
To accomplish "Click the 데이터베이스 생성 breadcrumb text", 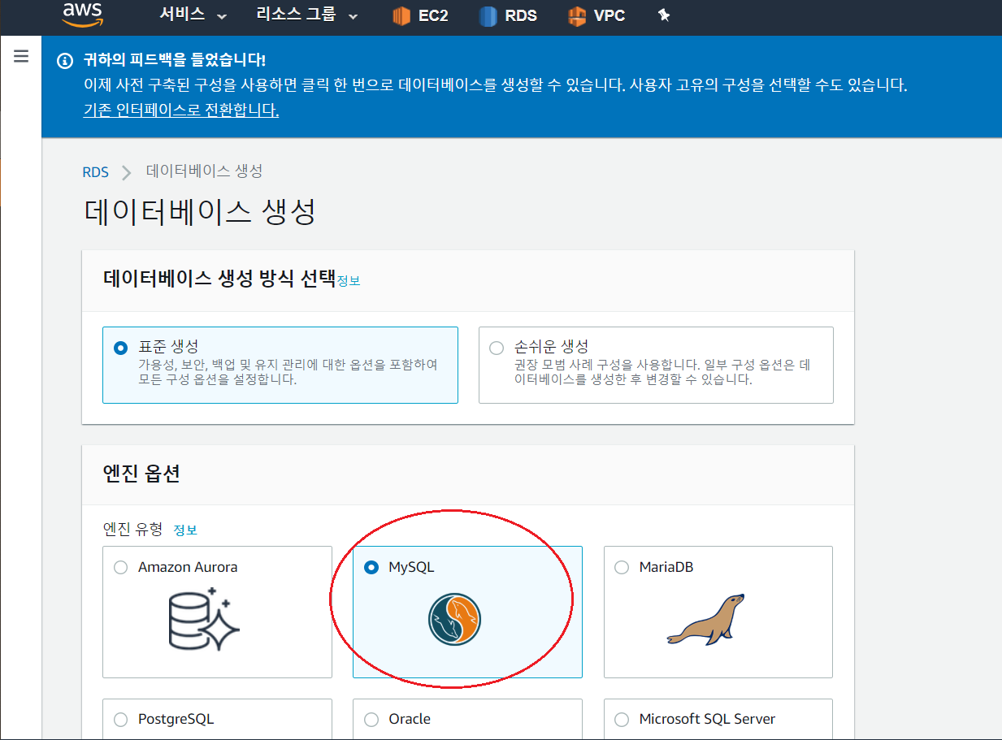I will (x=204, y=171).
